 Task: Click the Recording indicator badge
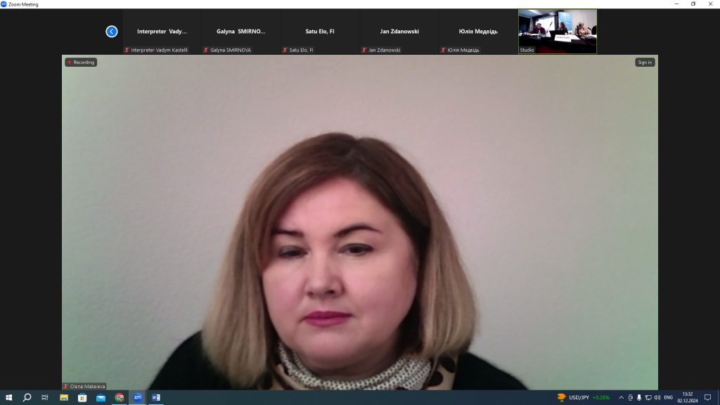pyautogui.click(x=81, y=63)
